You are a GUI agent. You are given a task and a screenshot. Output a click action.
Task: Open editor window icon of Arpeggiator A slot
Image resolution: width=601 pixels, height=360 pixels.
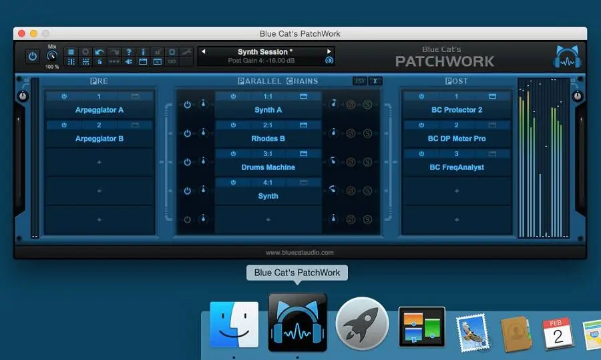pos(135,97)
